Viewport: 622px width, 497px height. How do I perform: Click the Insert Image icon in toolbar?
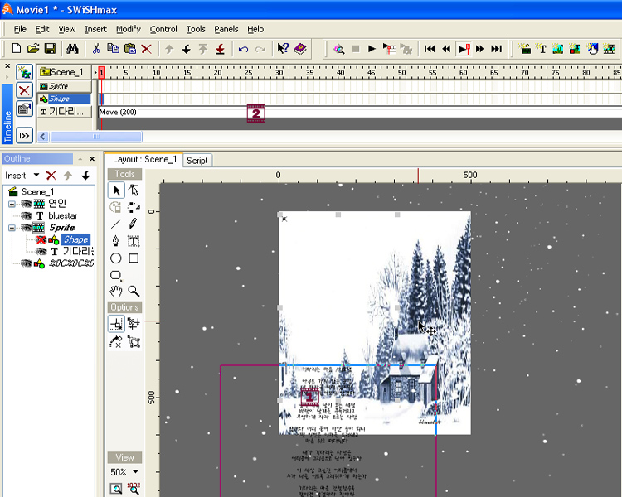[x=558, y=49]
